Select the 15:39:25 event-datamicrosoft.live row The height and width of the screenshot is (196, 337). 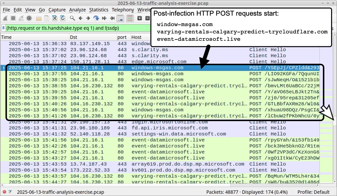(x=160, y=92)
